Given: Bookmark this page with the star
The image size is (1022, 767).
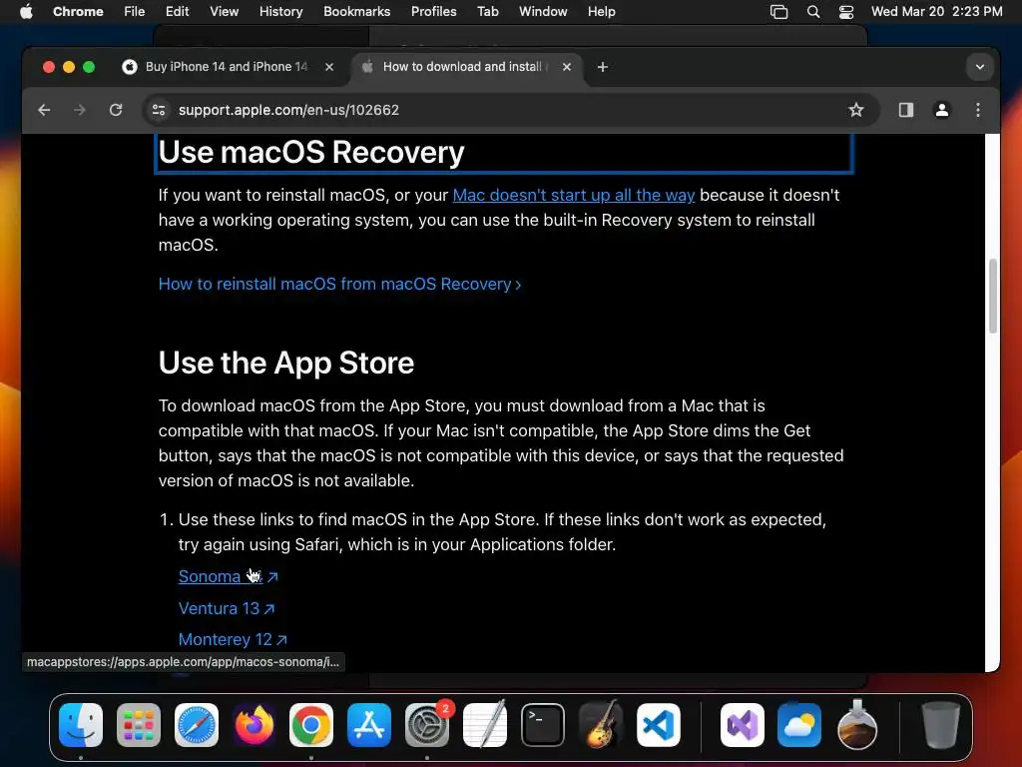Looking at the screenshot, I should point(855,110).
